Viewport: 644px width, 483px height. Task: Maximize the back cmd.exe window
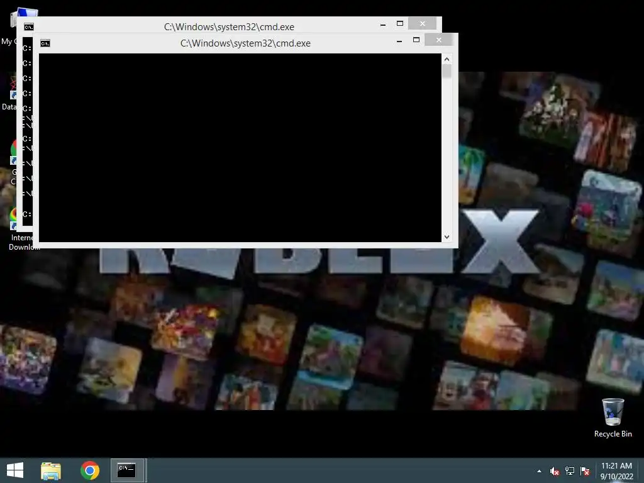point(399,23)
